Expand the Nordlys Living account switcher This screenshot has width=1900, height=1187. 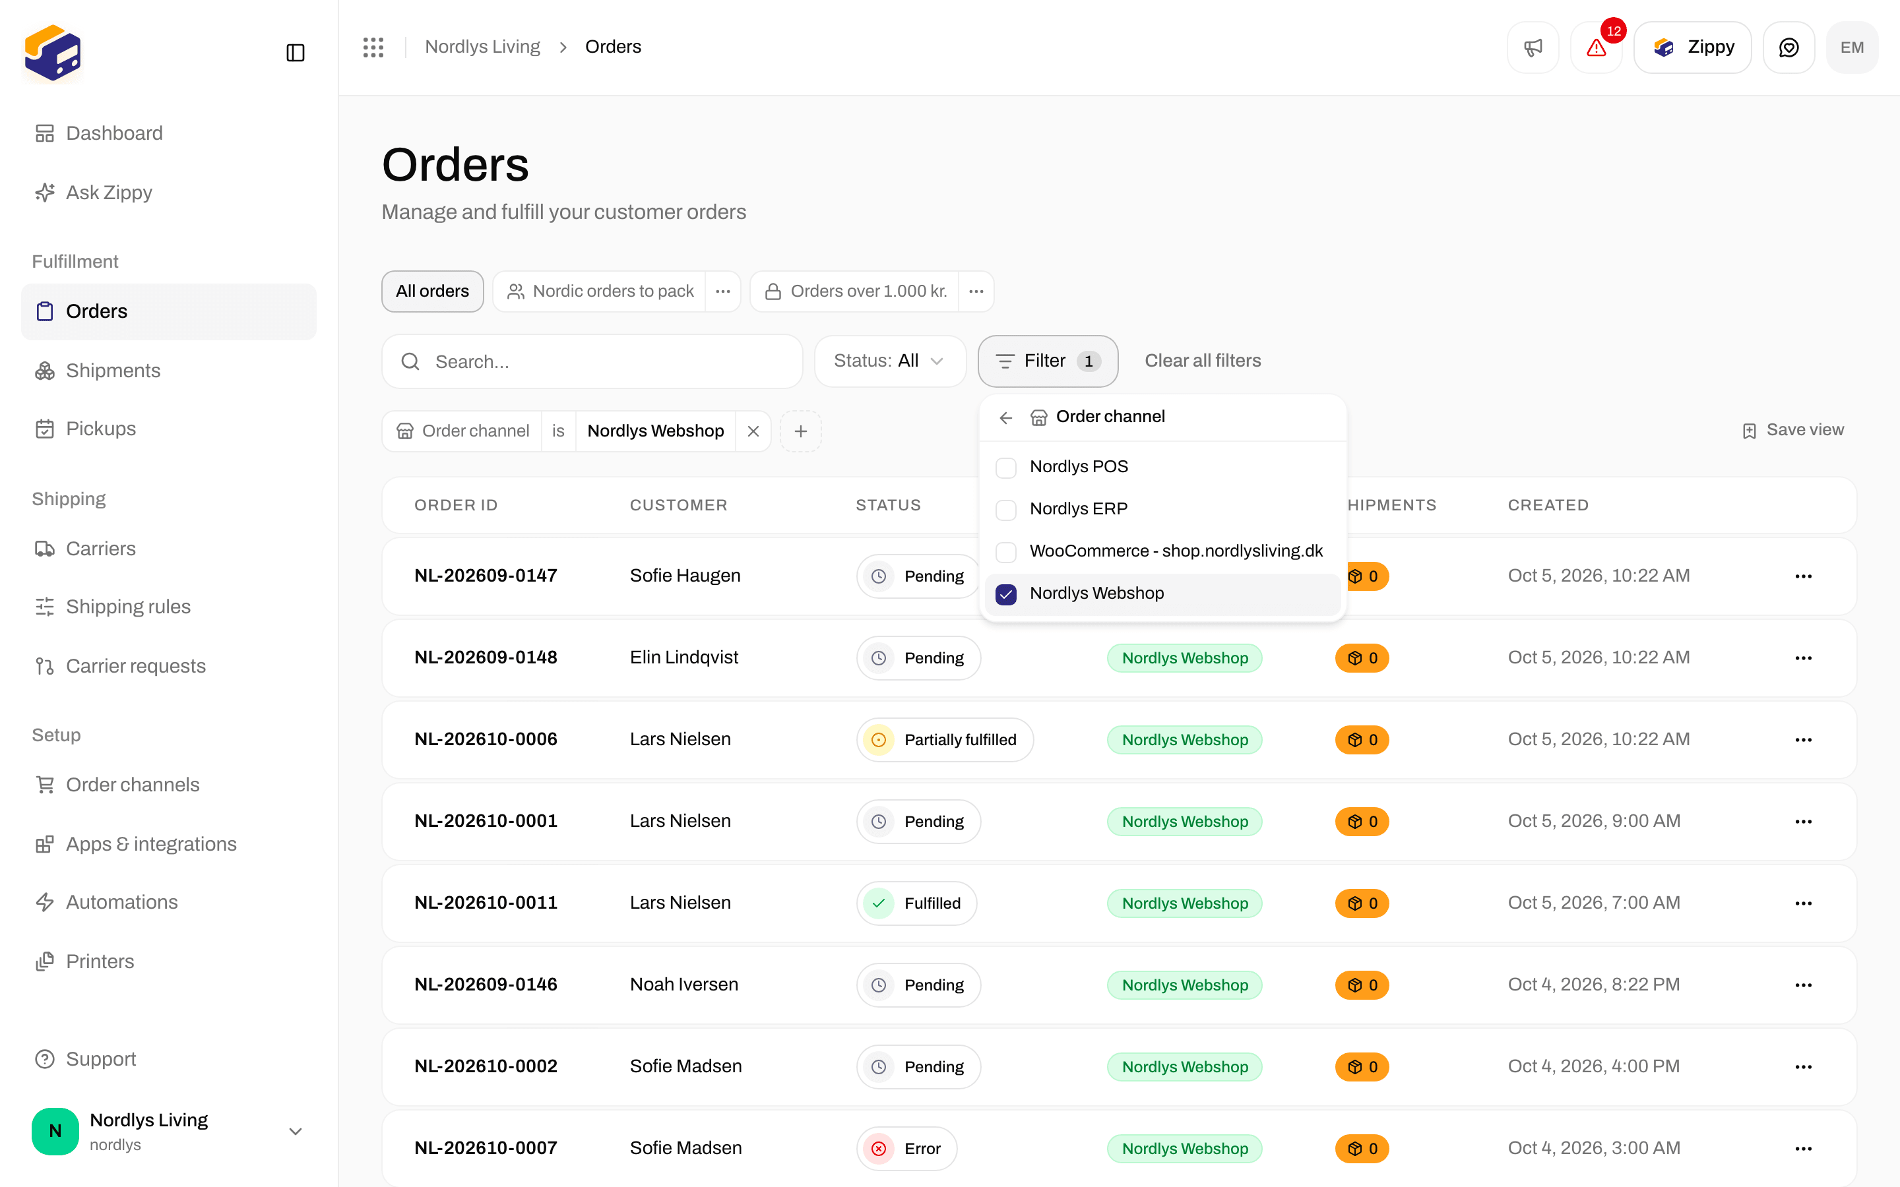[x=168, y=1130]
